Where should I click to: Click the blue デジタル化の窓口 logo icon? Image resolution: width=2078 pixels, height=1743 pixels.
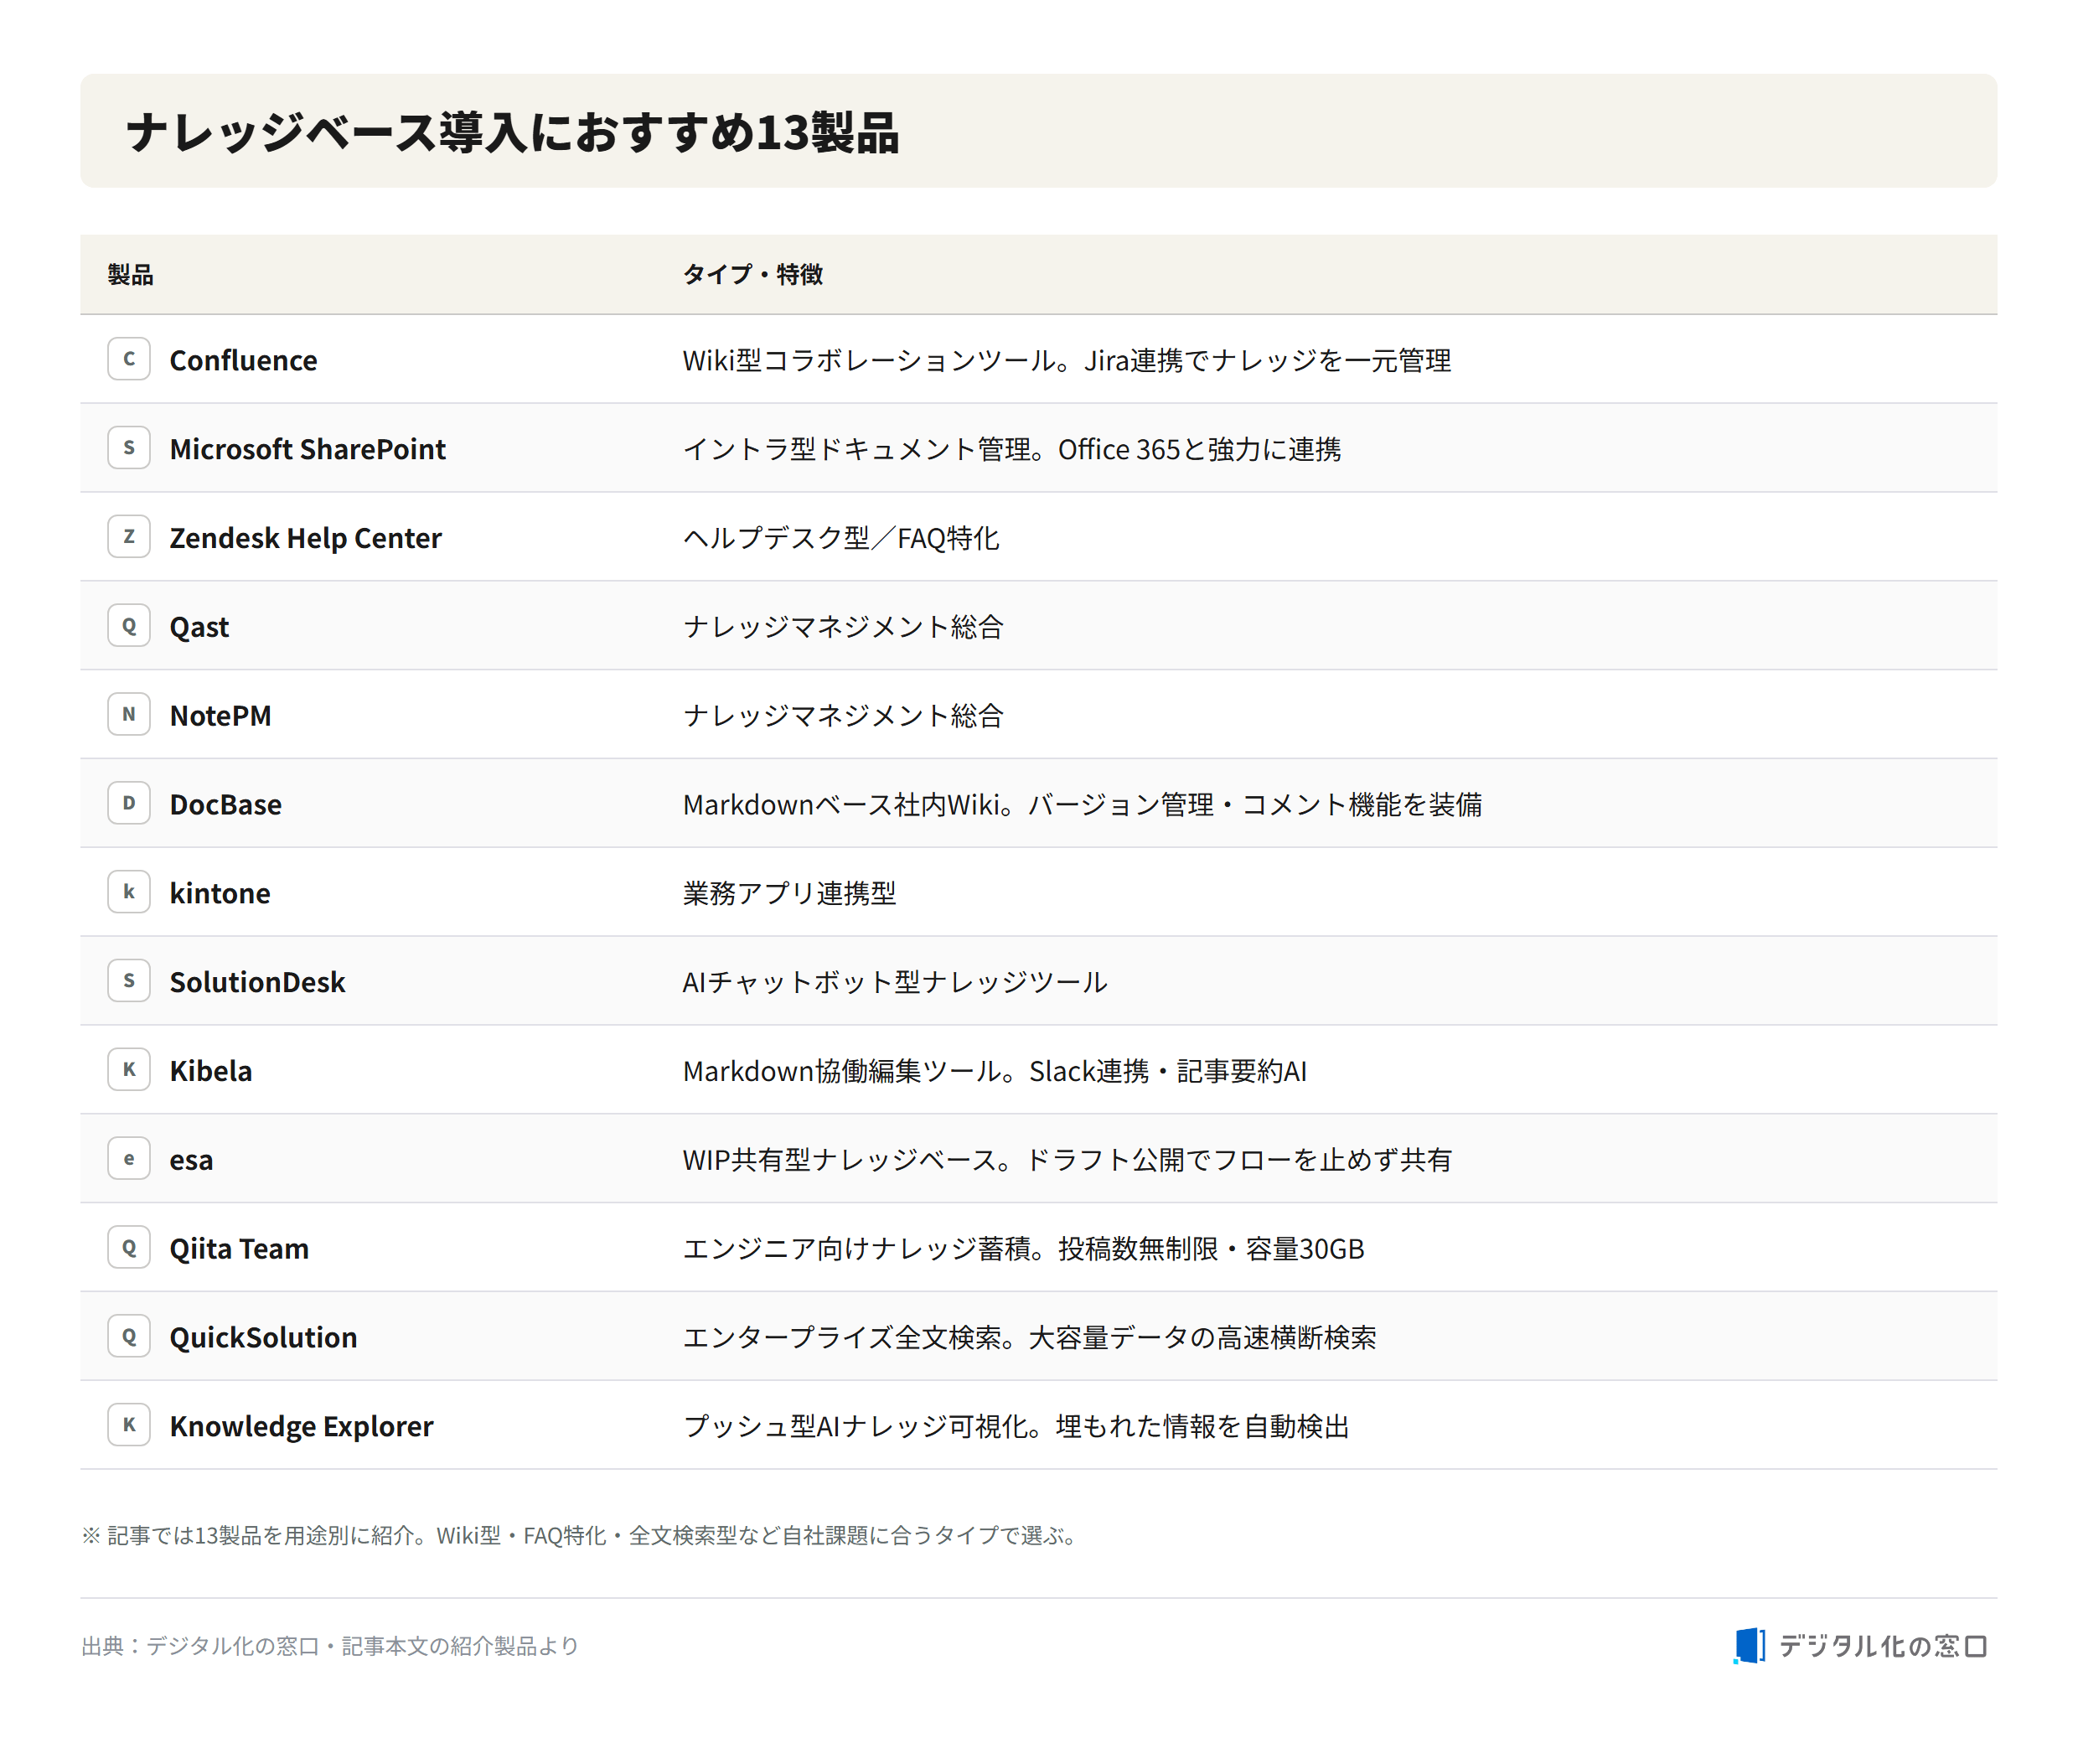[x=1750, y=1646]
